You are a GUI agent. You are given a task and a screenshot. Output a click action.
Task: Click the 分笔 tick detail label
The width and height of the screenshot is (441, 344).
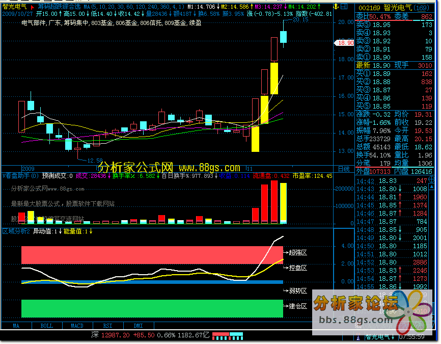pyautogui.click(x=363, y=163)
